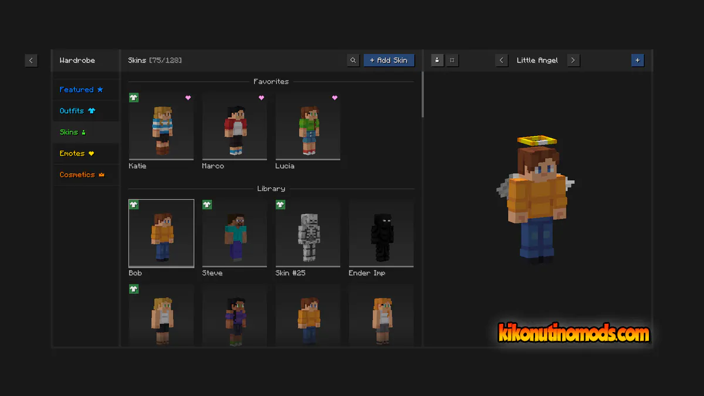Select the skeleton Skin #25 thumbnail

(308, 233)
